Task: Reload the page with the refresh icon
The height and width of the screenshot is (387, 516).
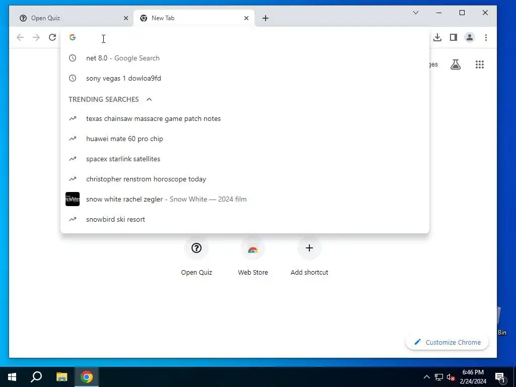Action: pyautogui.click(x=52, y=37)
